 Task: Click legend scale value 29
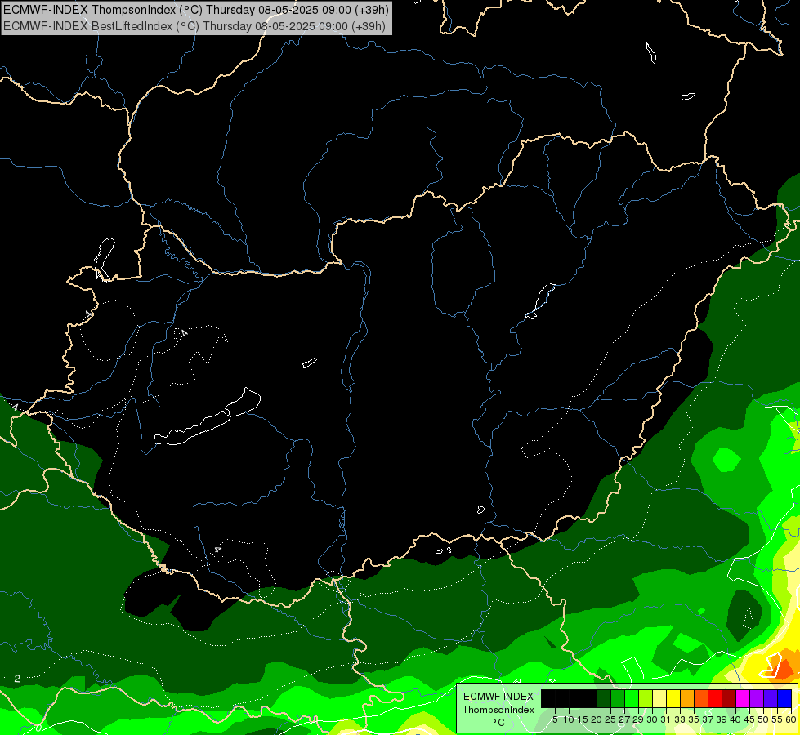pos(639,719)
